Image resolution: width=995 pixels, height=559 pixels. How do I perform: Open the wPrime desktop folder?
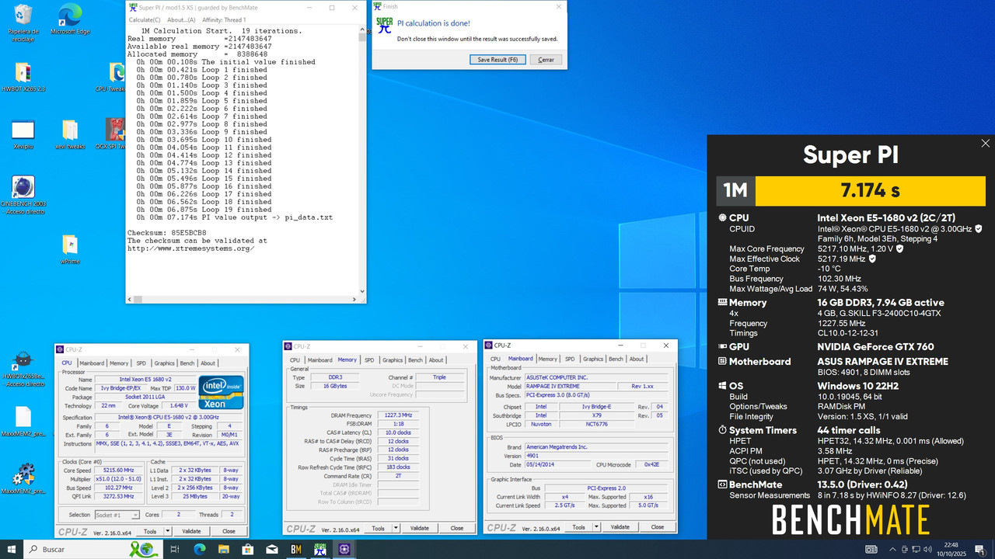coord(69,245)
